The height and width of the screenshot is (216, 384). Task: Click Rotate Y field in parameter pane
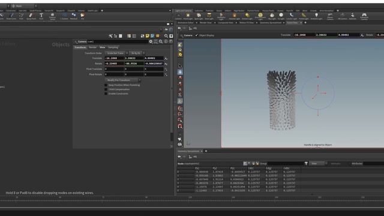(134, 64)
